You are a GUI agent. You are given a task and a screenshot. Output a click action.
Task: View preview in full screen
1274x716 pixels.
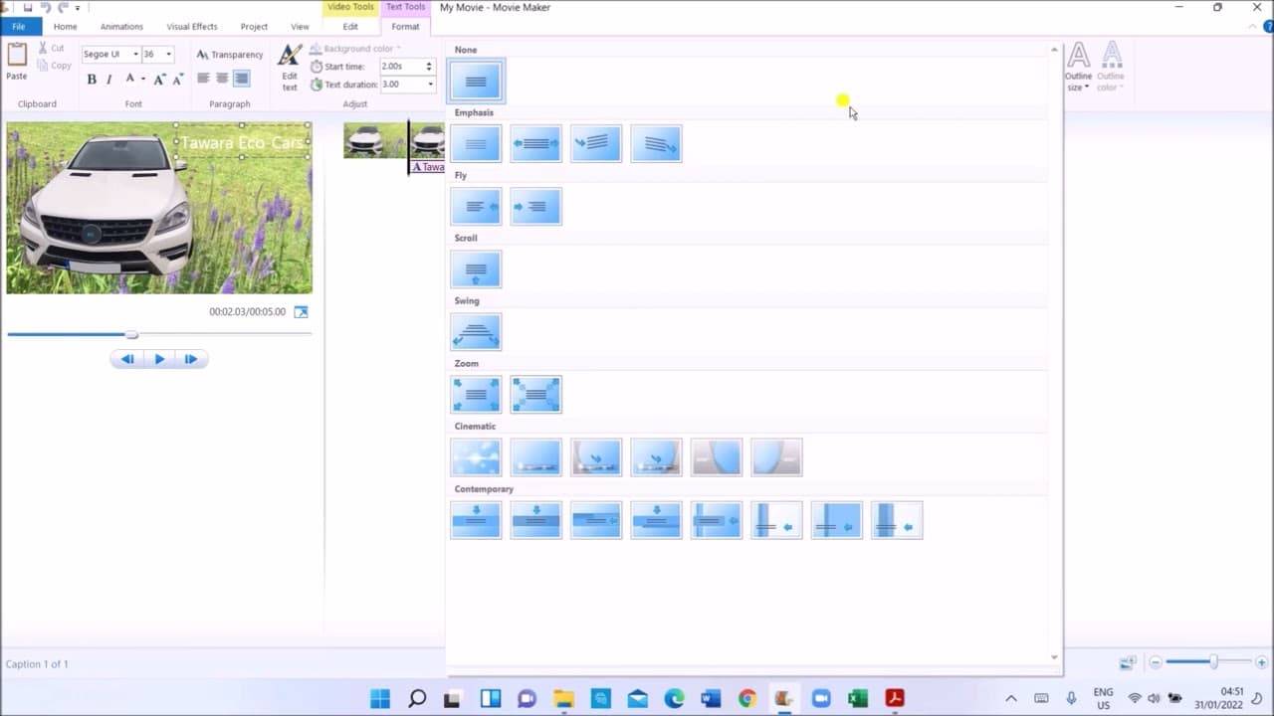(301, 312)
